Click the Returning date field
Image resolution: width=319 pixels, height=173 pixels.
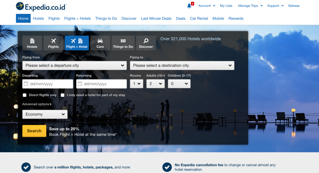tap(101, 84)
